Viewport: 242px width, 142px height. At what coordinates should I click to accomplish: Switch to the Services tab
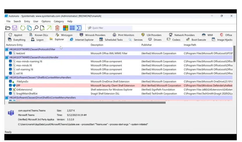tap(135, 40)
